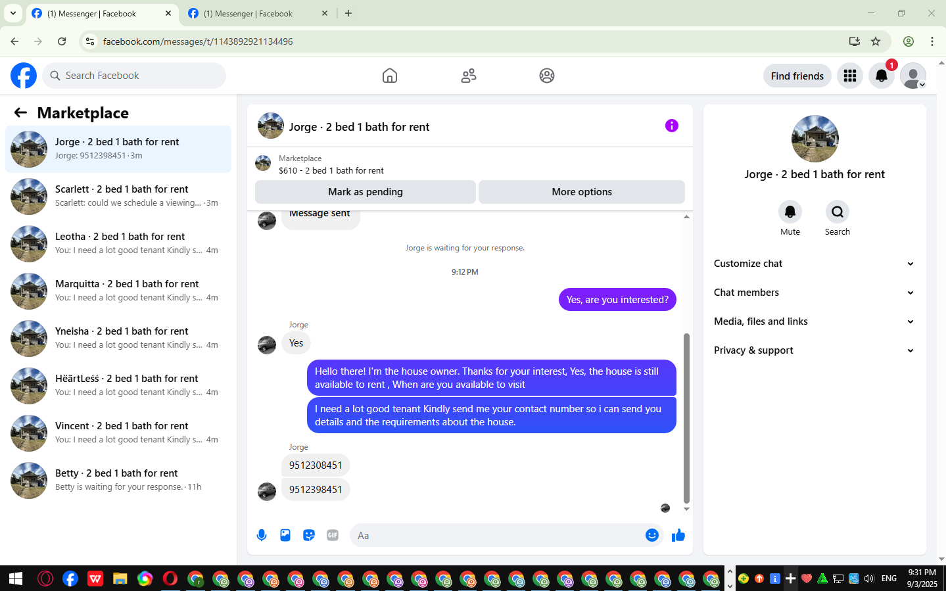Close the second Messenger tab

pos(324,13)
